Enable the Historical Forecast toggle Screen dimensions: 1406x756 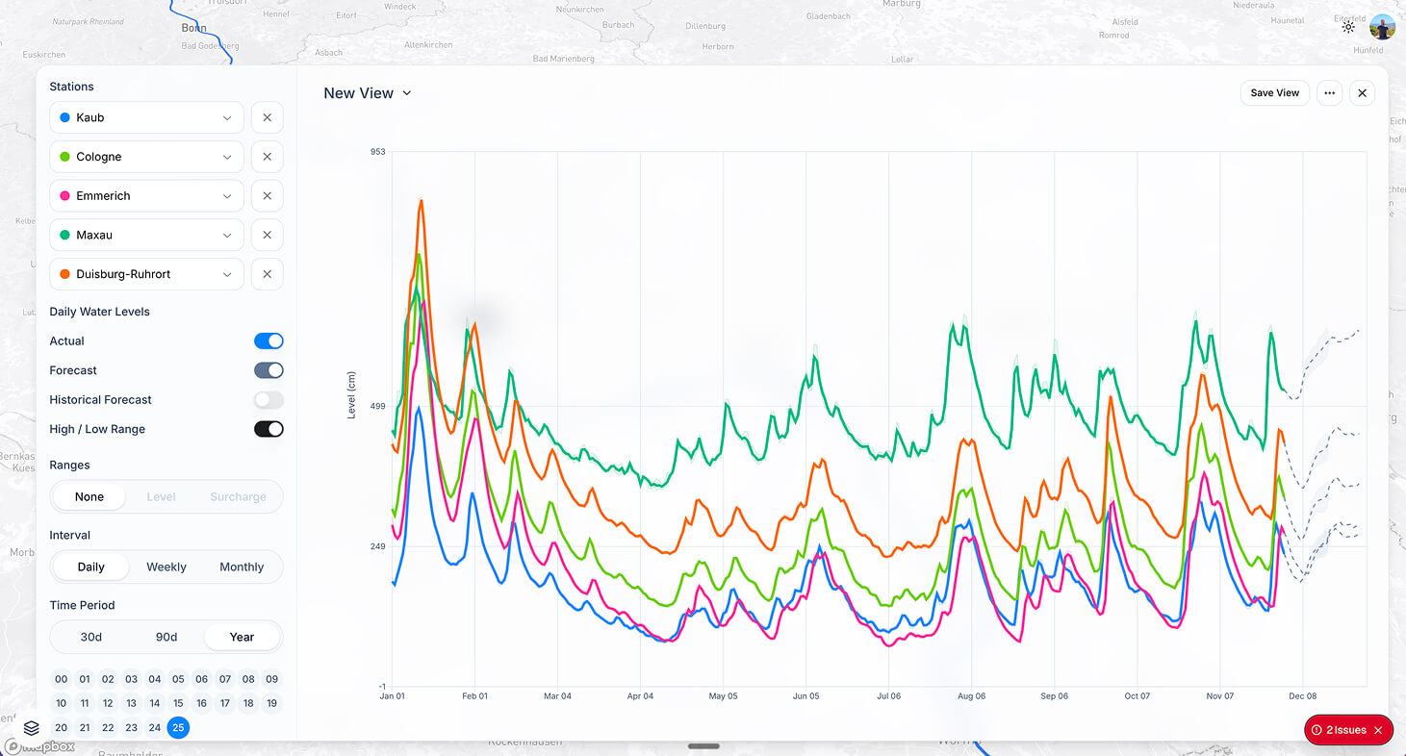(268, 399)
